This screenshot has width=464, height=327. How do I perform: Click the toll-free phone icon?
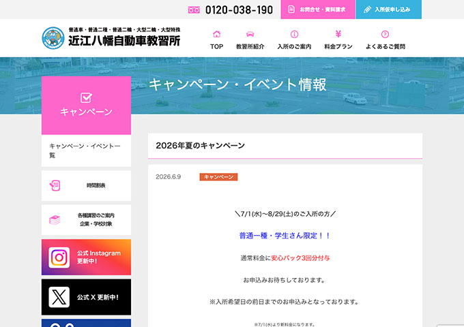tap(194, 10)
